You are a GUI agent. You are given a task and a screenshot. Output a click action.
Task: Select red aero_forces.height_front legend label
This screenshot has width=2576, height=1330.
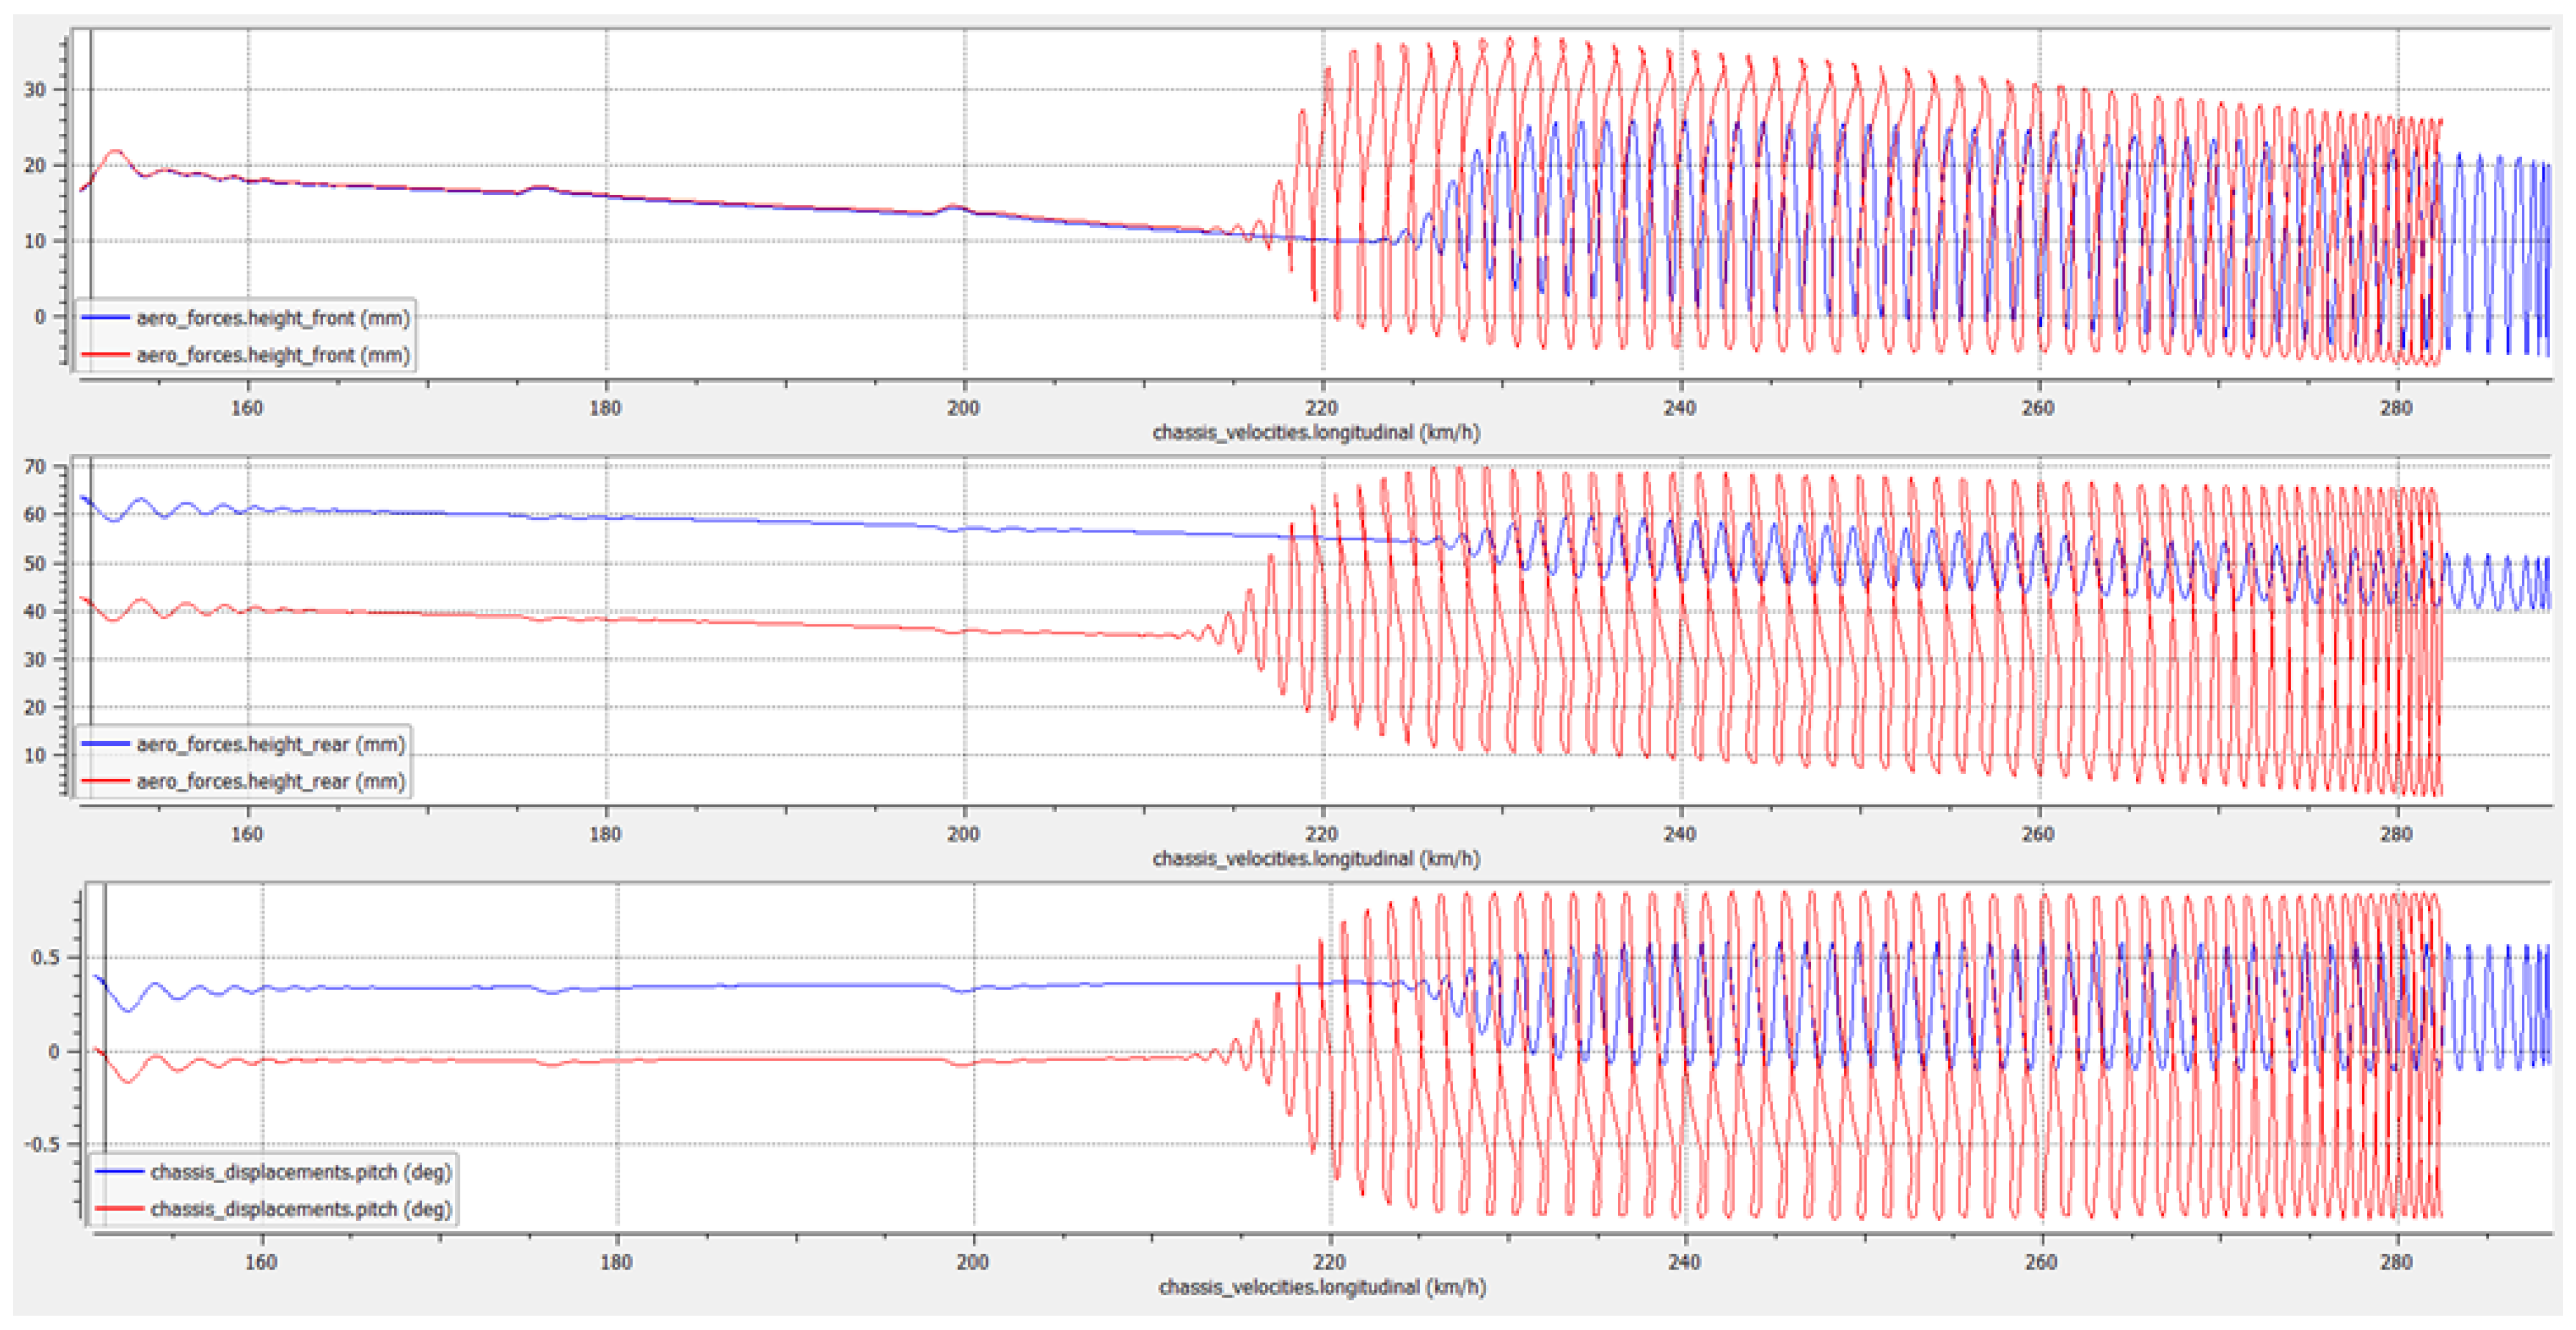273,355
